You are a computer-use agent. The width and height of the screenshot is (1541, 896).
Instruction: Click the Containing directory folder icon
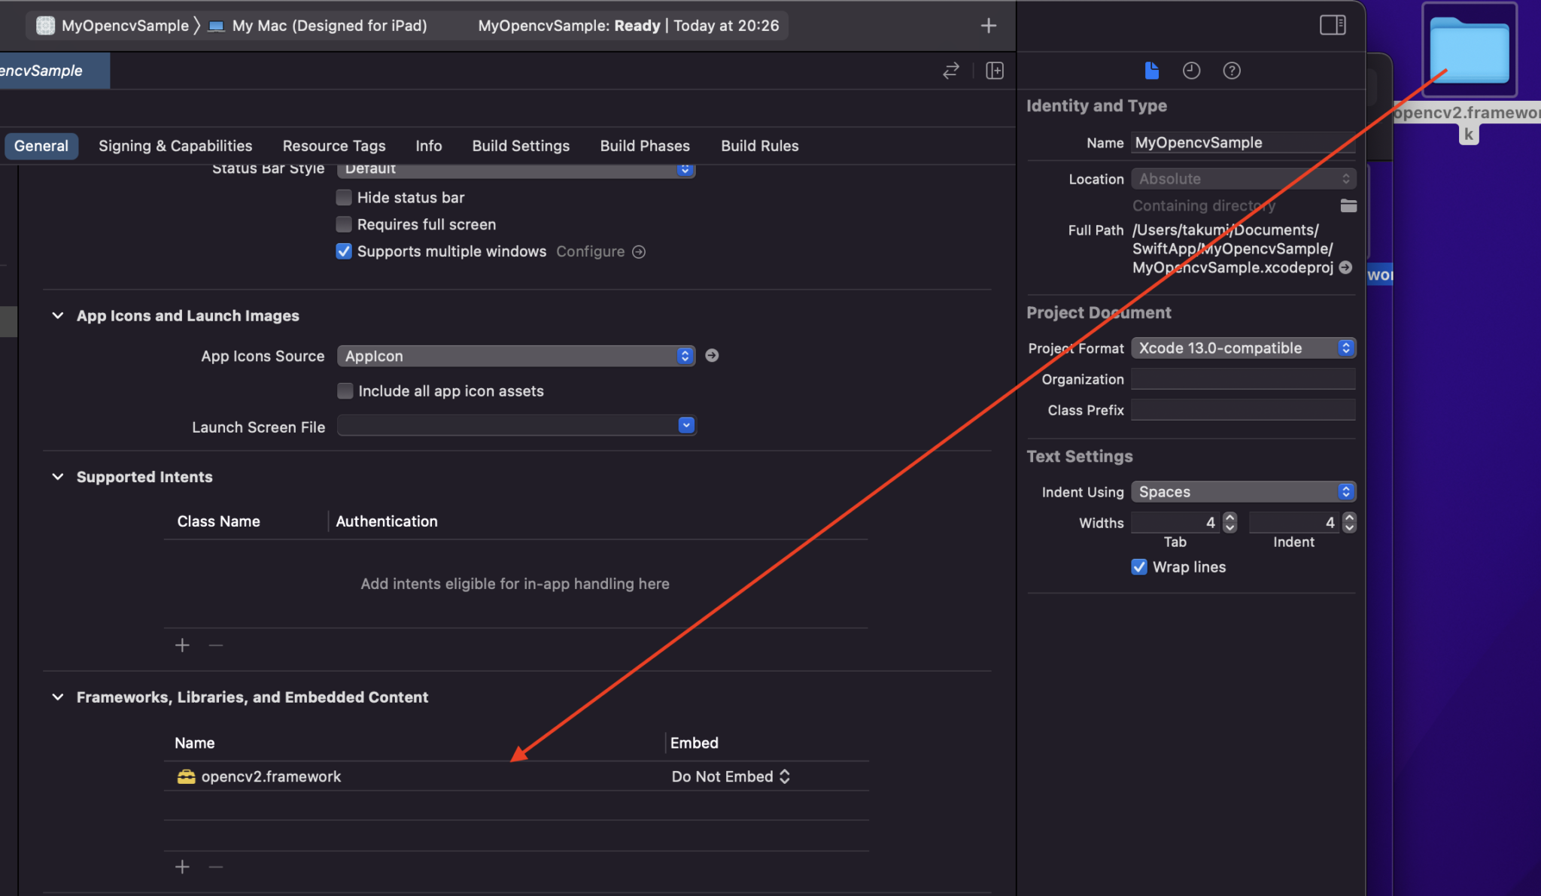coord(1347,205)
